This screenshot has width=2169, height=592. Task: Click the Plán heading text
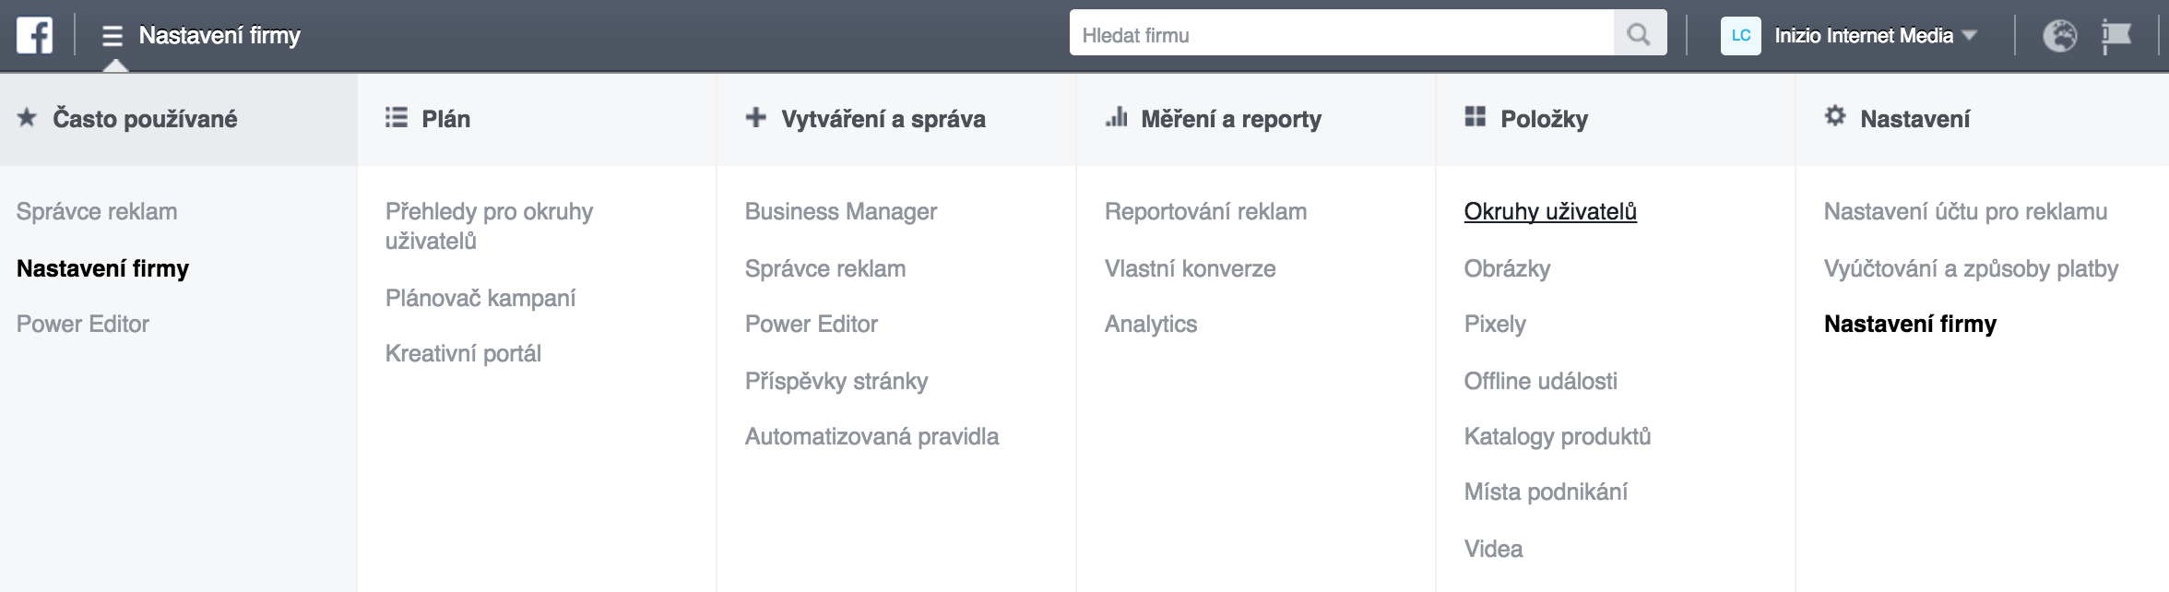tap(446, 118)
